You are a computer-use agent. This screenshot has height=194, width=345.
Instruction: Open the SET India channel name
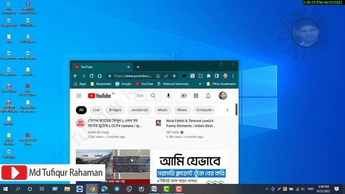tap(172, 132)
